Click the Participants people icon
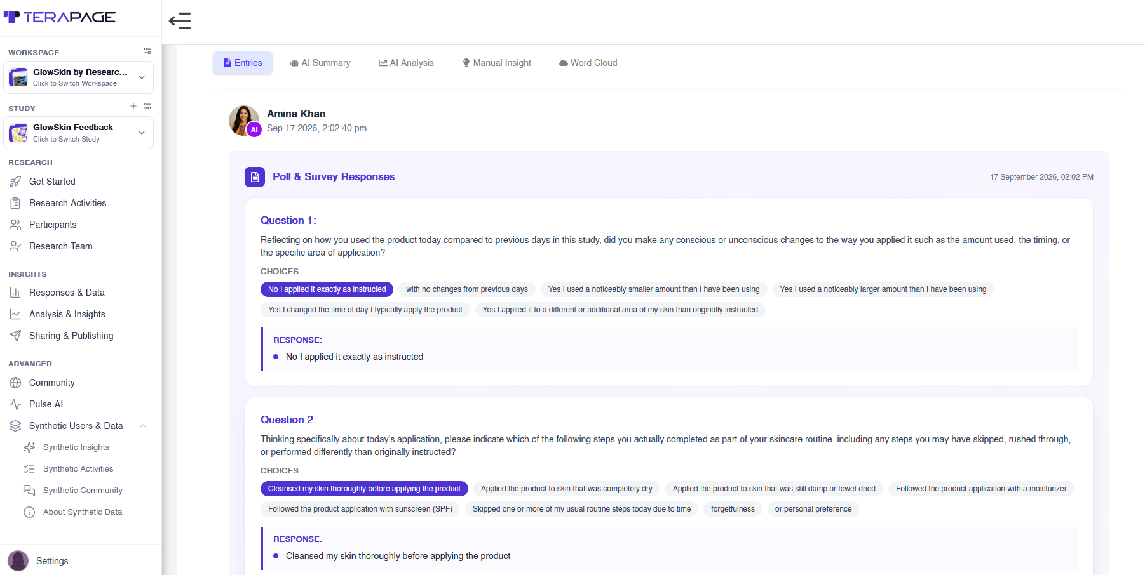The height and width of the screenshot is (575, 1145). pyautogui.click(x=15, y=225)
